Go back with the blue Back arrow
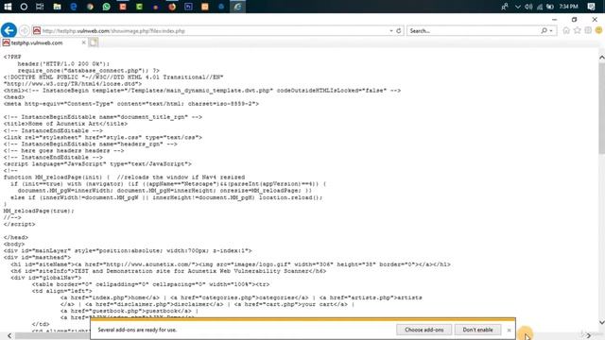The height and width of the screenshot is (340, 605). 9,30
